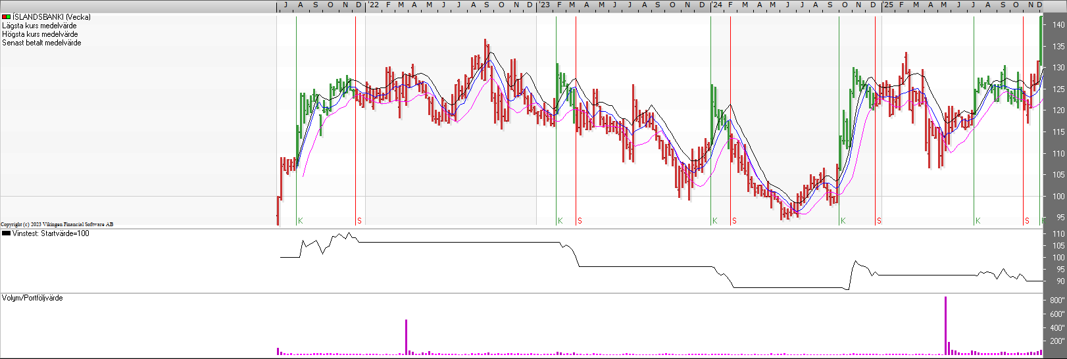Click the volume spike in early 2022
Viewport: 1067px width, 359px height.
coord(406,337)
